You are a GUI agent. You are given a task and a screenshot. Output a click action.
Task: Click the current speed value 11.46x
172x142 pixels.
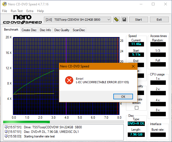[136, 44]
